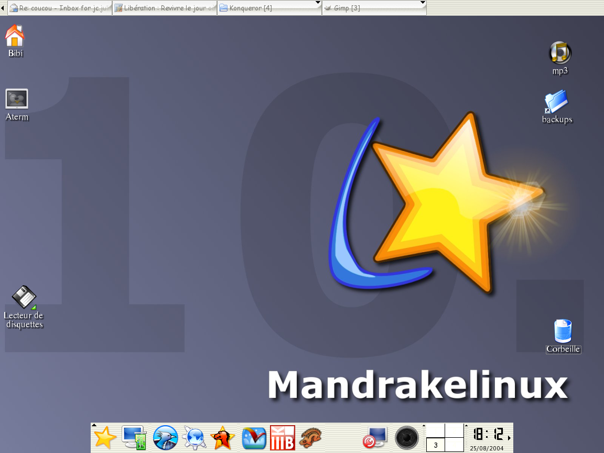Switch to the top-left pager desktop
Viewport: 604px width, 453px height.
(436, 431)
